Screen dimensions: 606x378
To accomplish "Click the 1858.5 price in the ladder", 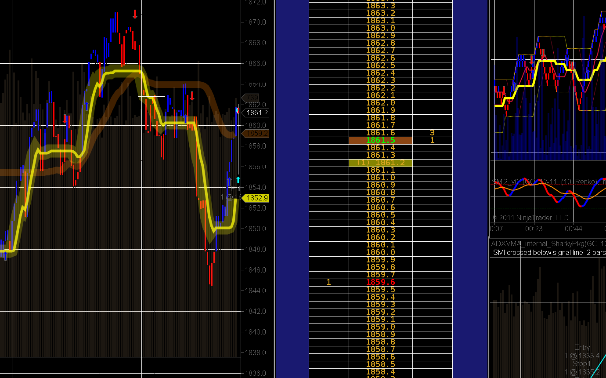I will tap(380, 364).
